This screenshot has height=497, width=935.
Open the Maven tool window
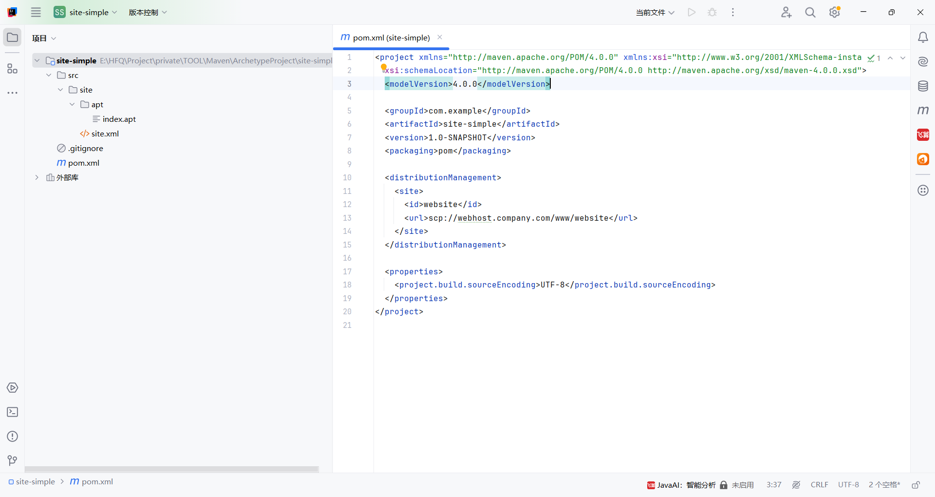pyautogui.click(x=923, y=111)
